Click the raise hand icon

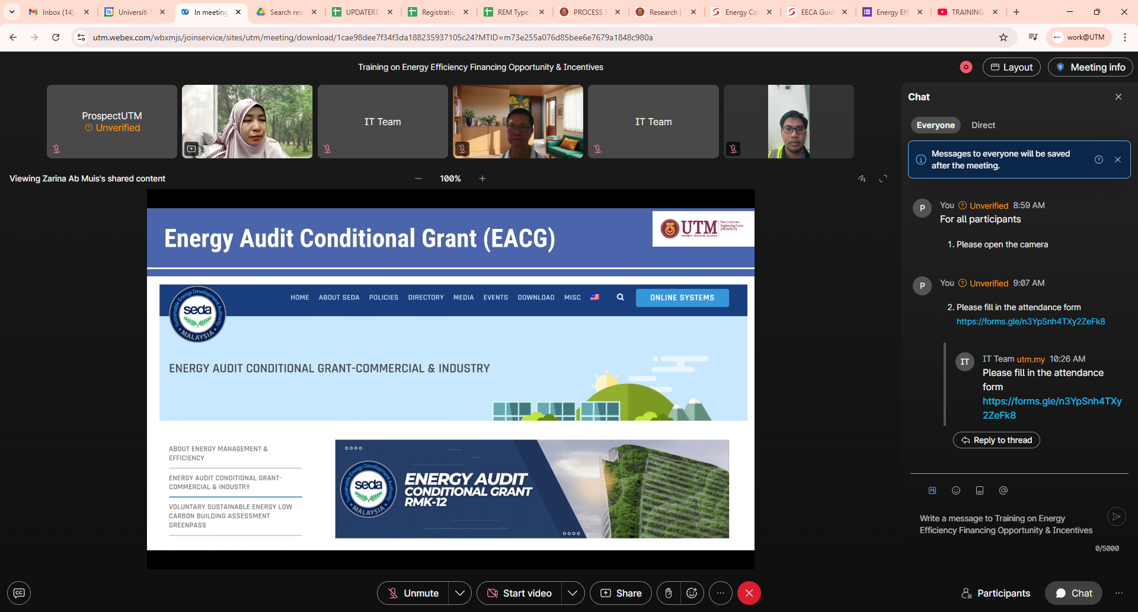click(669, 593)
